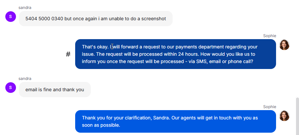
Task: Click the "Sophie" name above the payments message
Action: point(270,36)
